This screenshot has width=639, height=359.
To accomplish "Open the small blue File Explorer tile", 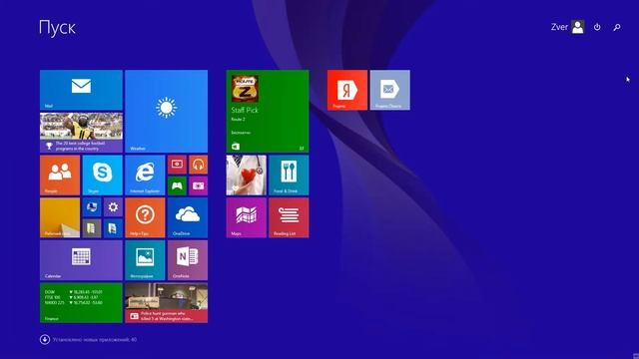I will pyautogui.click(x=113, y=228).
